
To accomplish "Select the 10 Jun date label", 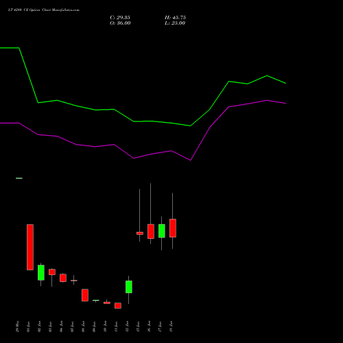I will click(106, 327).
